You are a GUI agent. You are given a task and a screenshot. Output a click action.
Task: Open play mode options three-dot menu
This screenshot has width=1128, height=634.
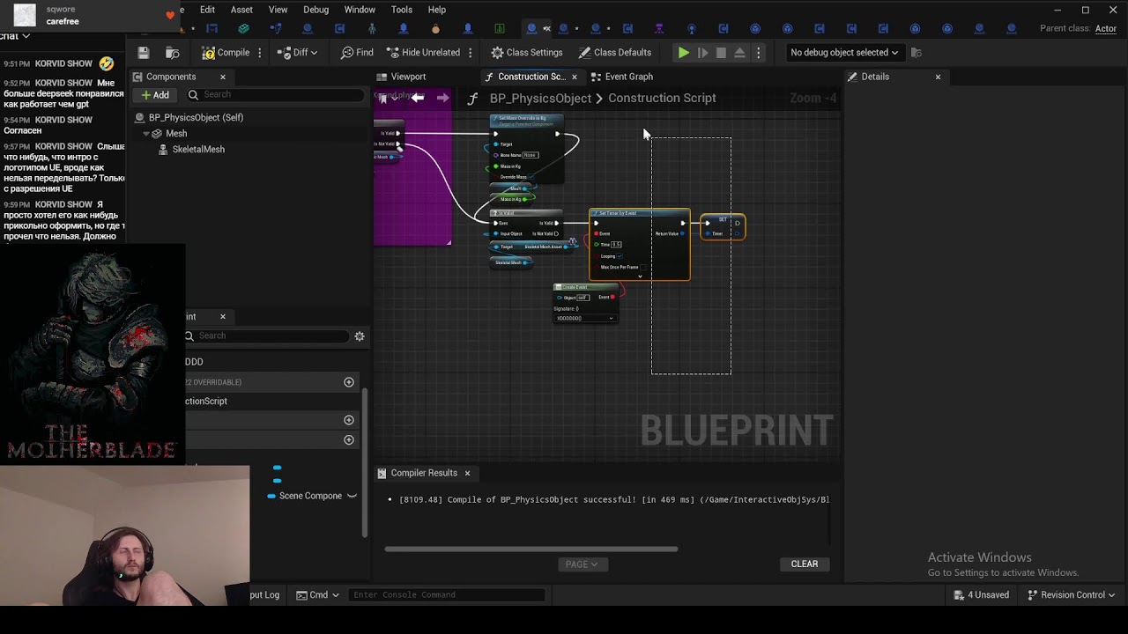(758, 53)
